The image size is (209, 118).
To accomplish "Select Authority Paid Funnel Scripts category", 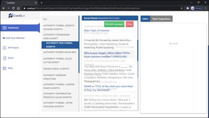I will 60,45.
